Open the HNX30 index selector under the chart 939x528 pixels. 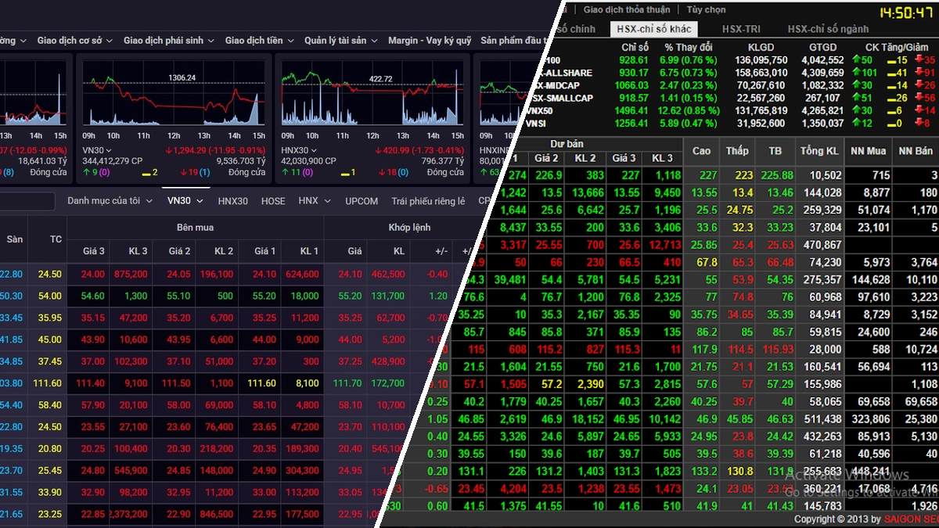pos(299,150)
